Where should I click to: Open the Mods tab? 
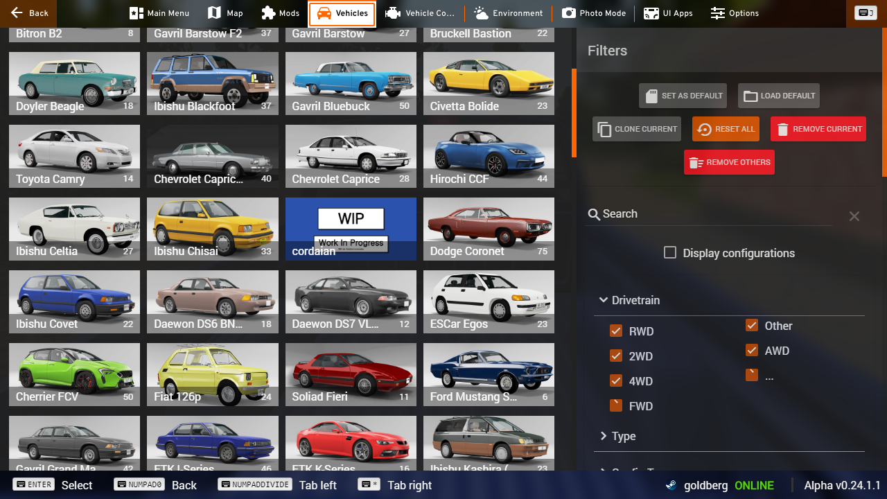[x=280, y=13]
